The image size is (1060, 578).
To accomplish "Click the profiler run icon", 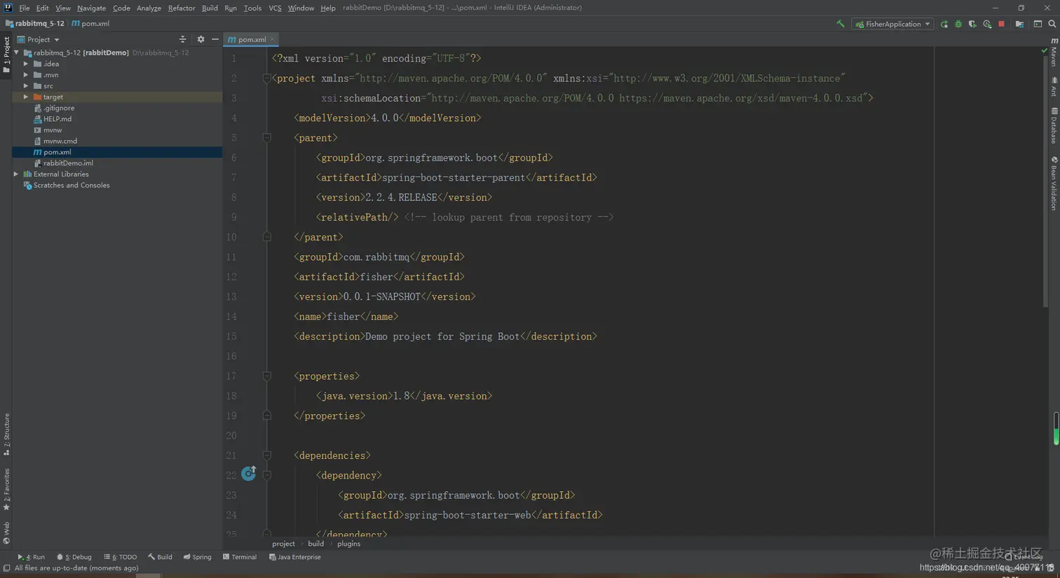I will click(987, 24).
